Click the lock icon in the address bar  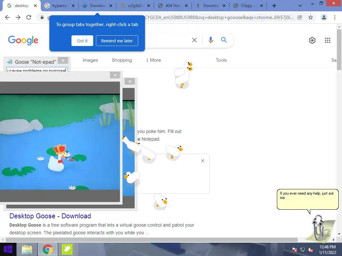tap(42, 17)
